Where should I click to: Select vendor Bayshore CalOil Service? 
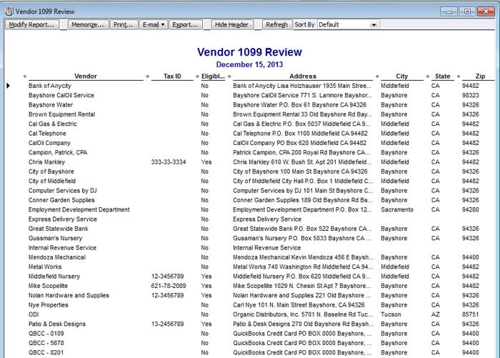61,95
